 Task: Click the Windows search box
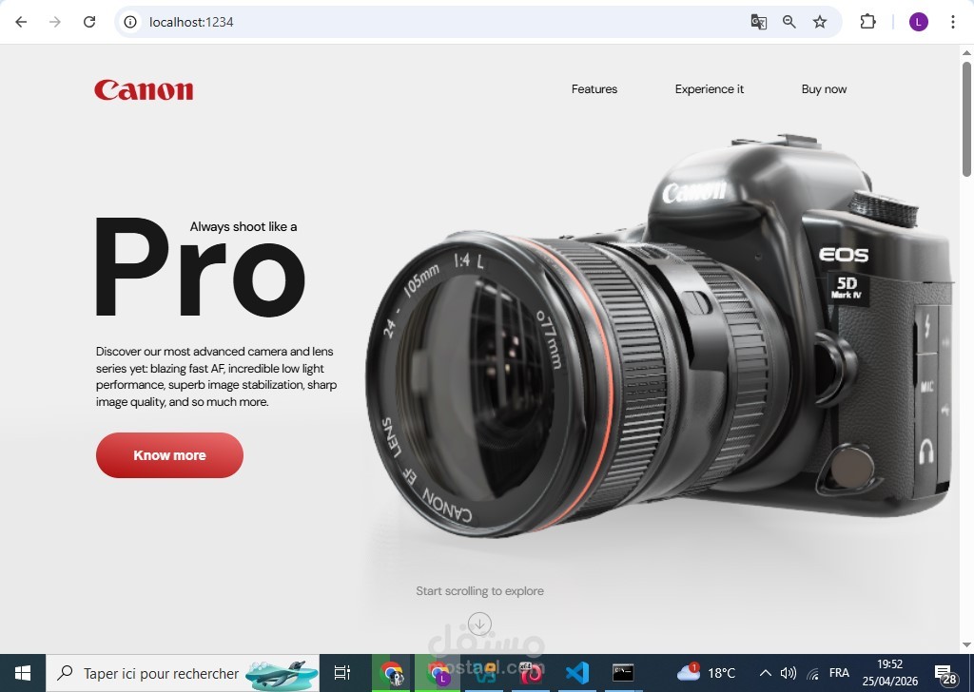point(183,673)
